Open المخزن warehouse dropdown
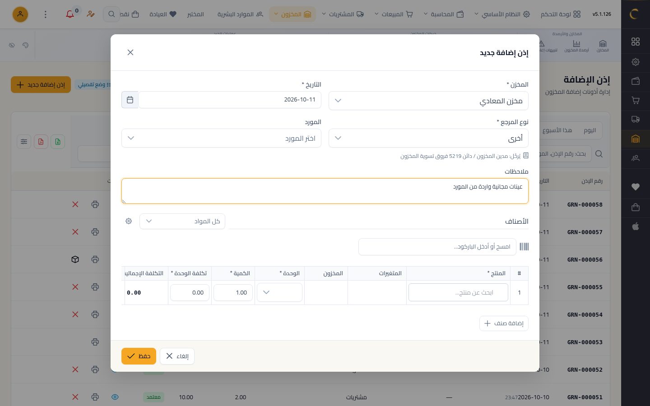The image size is (650, 406). click(428, 101)
